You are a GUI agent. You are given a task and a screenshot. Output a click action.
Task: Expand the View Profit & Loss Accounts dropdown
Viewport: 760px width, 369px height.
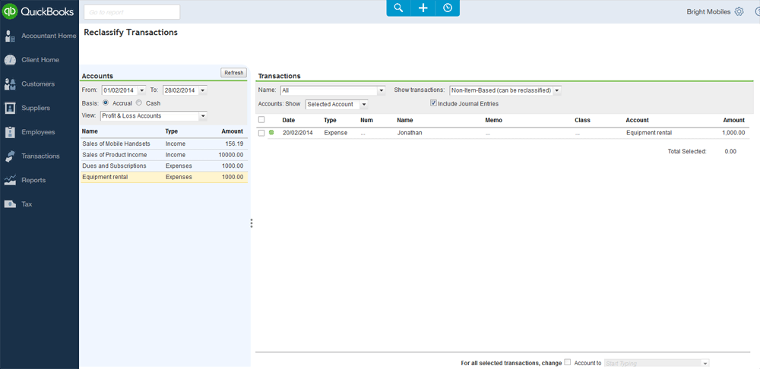(203, 116)
